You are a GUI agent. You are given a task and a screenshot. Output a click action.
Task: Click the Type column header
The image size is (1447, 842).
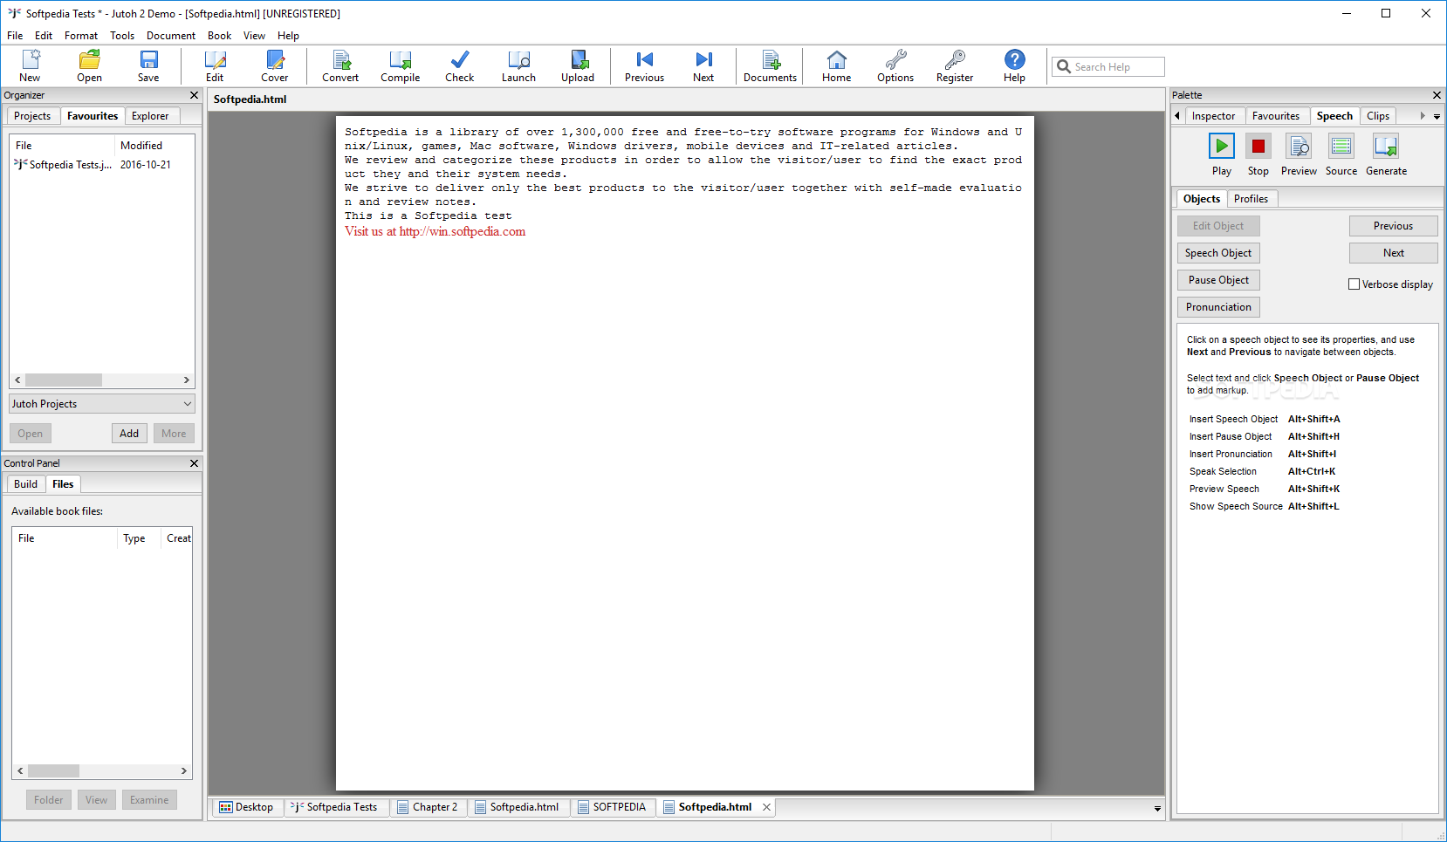(134, 538)
